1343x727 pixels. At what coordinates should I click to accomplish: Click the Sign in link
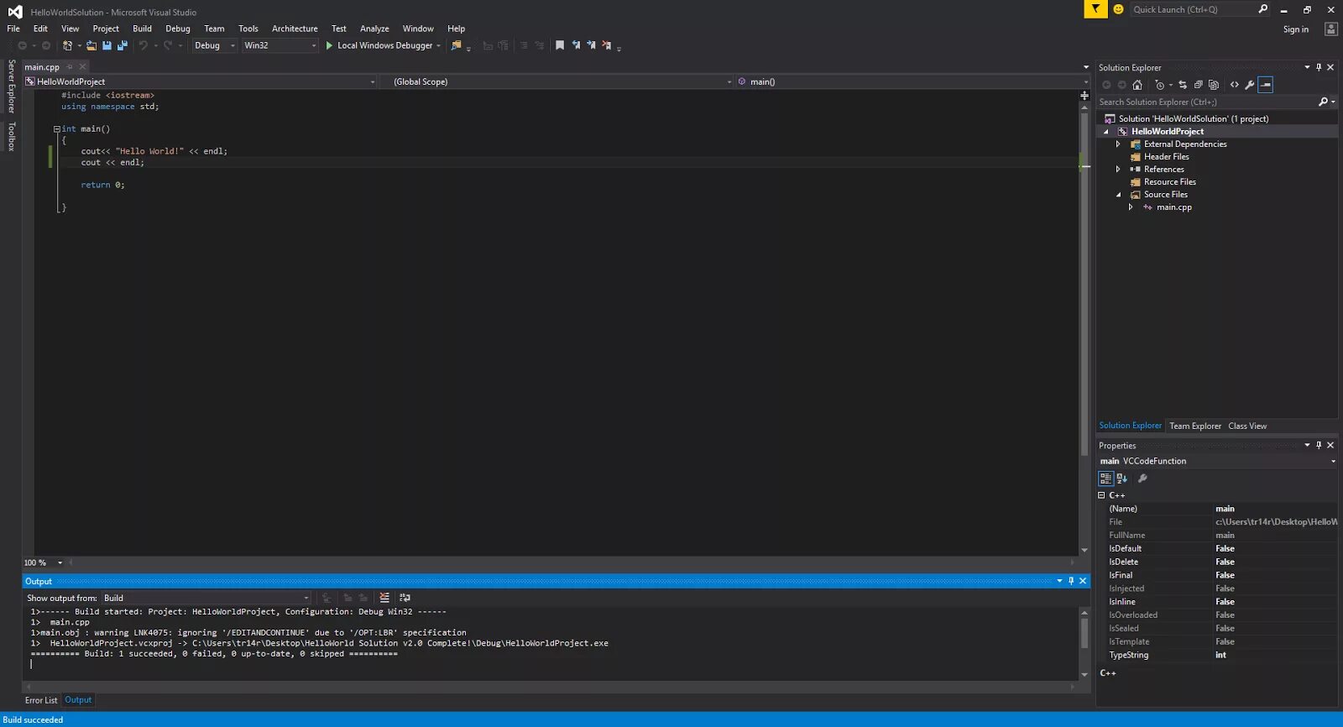pyautogui.click(x=1295, y=29)
